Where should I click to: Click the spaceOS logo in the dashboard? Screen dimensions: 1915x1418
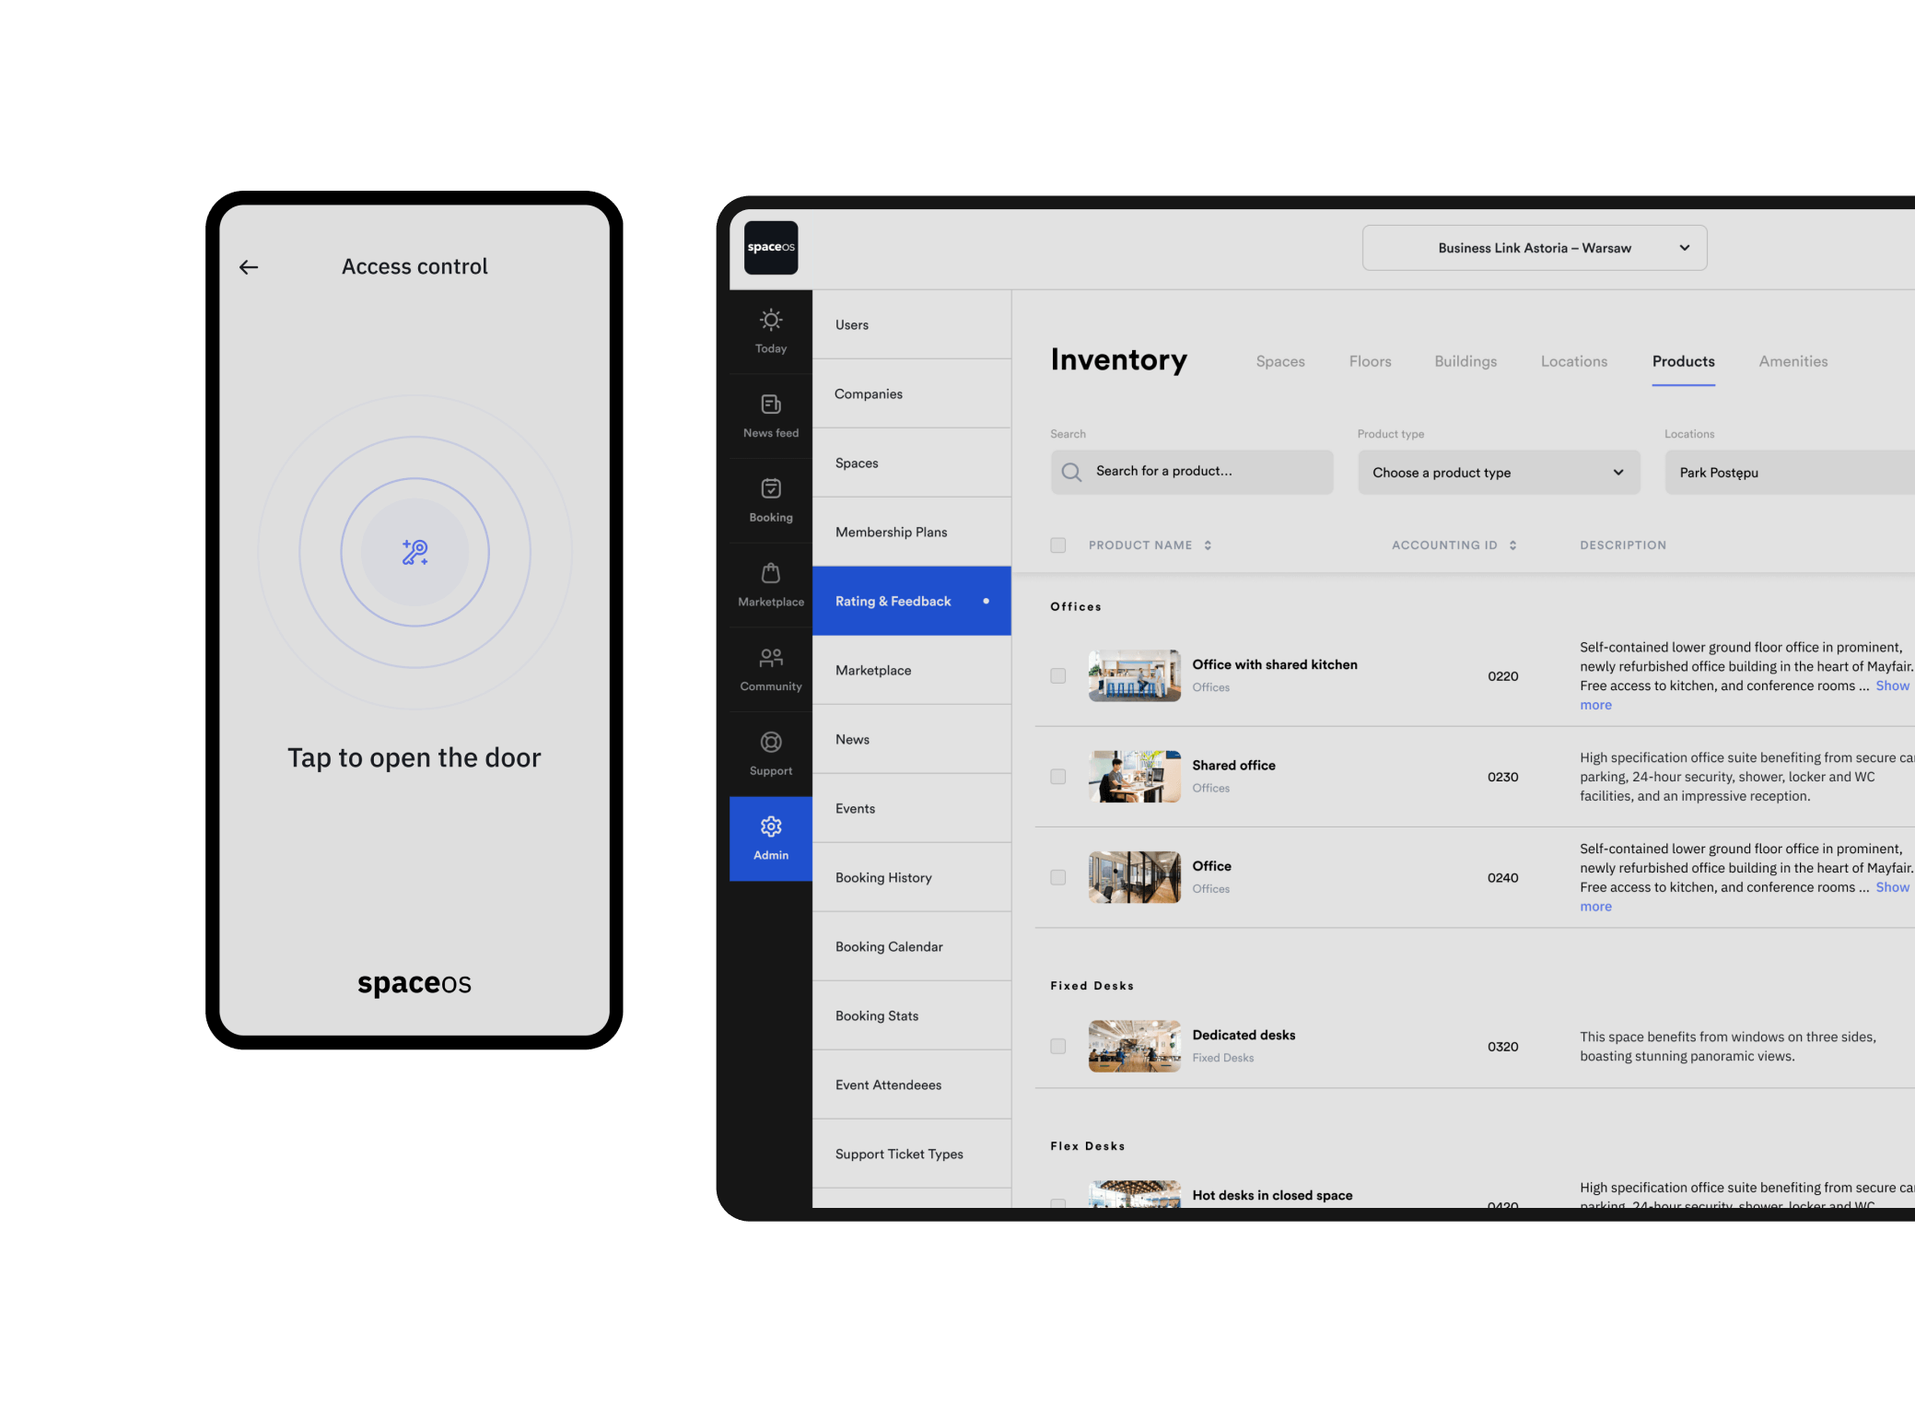[x=771, y=248]
